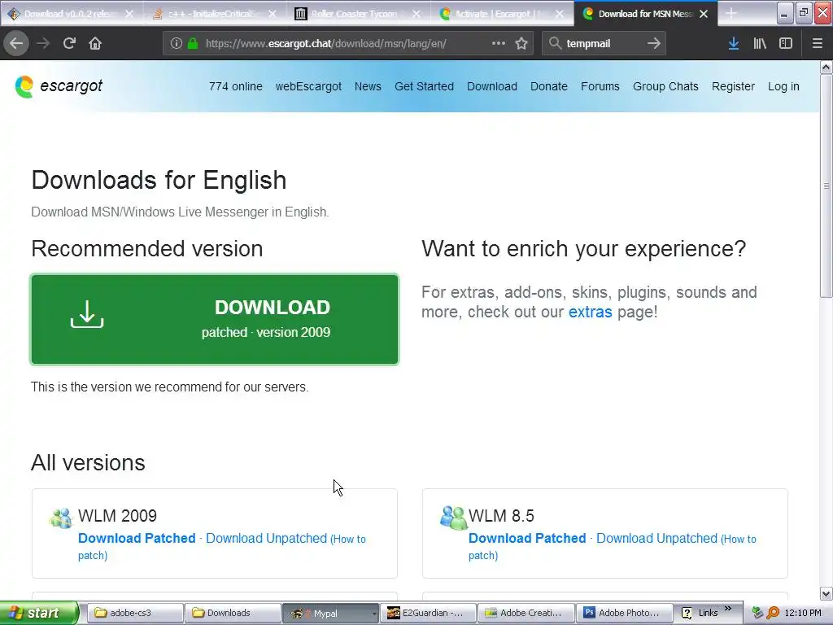Screen dimensions: 833x625
Task: Click scrollbar up arrow
Action: 826,67
